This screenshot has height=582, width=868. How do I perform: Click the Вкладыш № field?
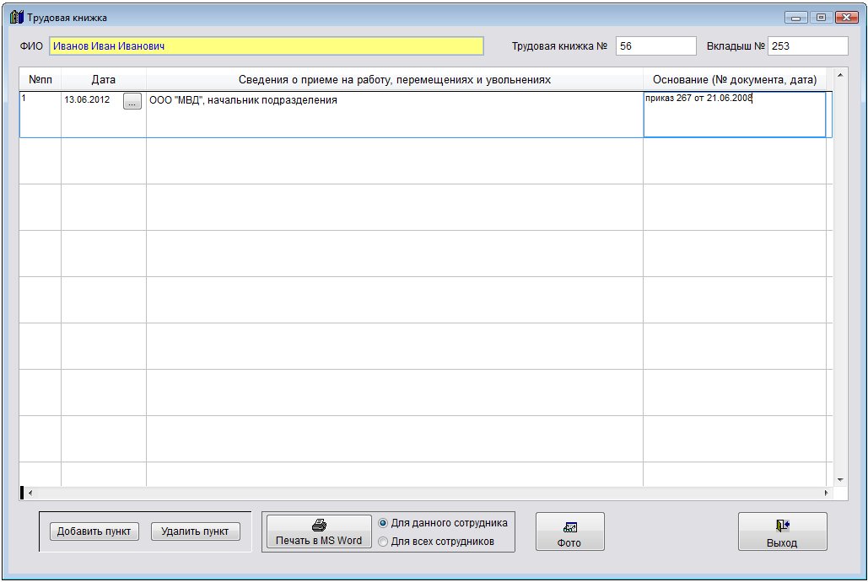[807, 45]
